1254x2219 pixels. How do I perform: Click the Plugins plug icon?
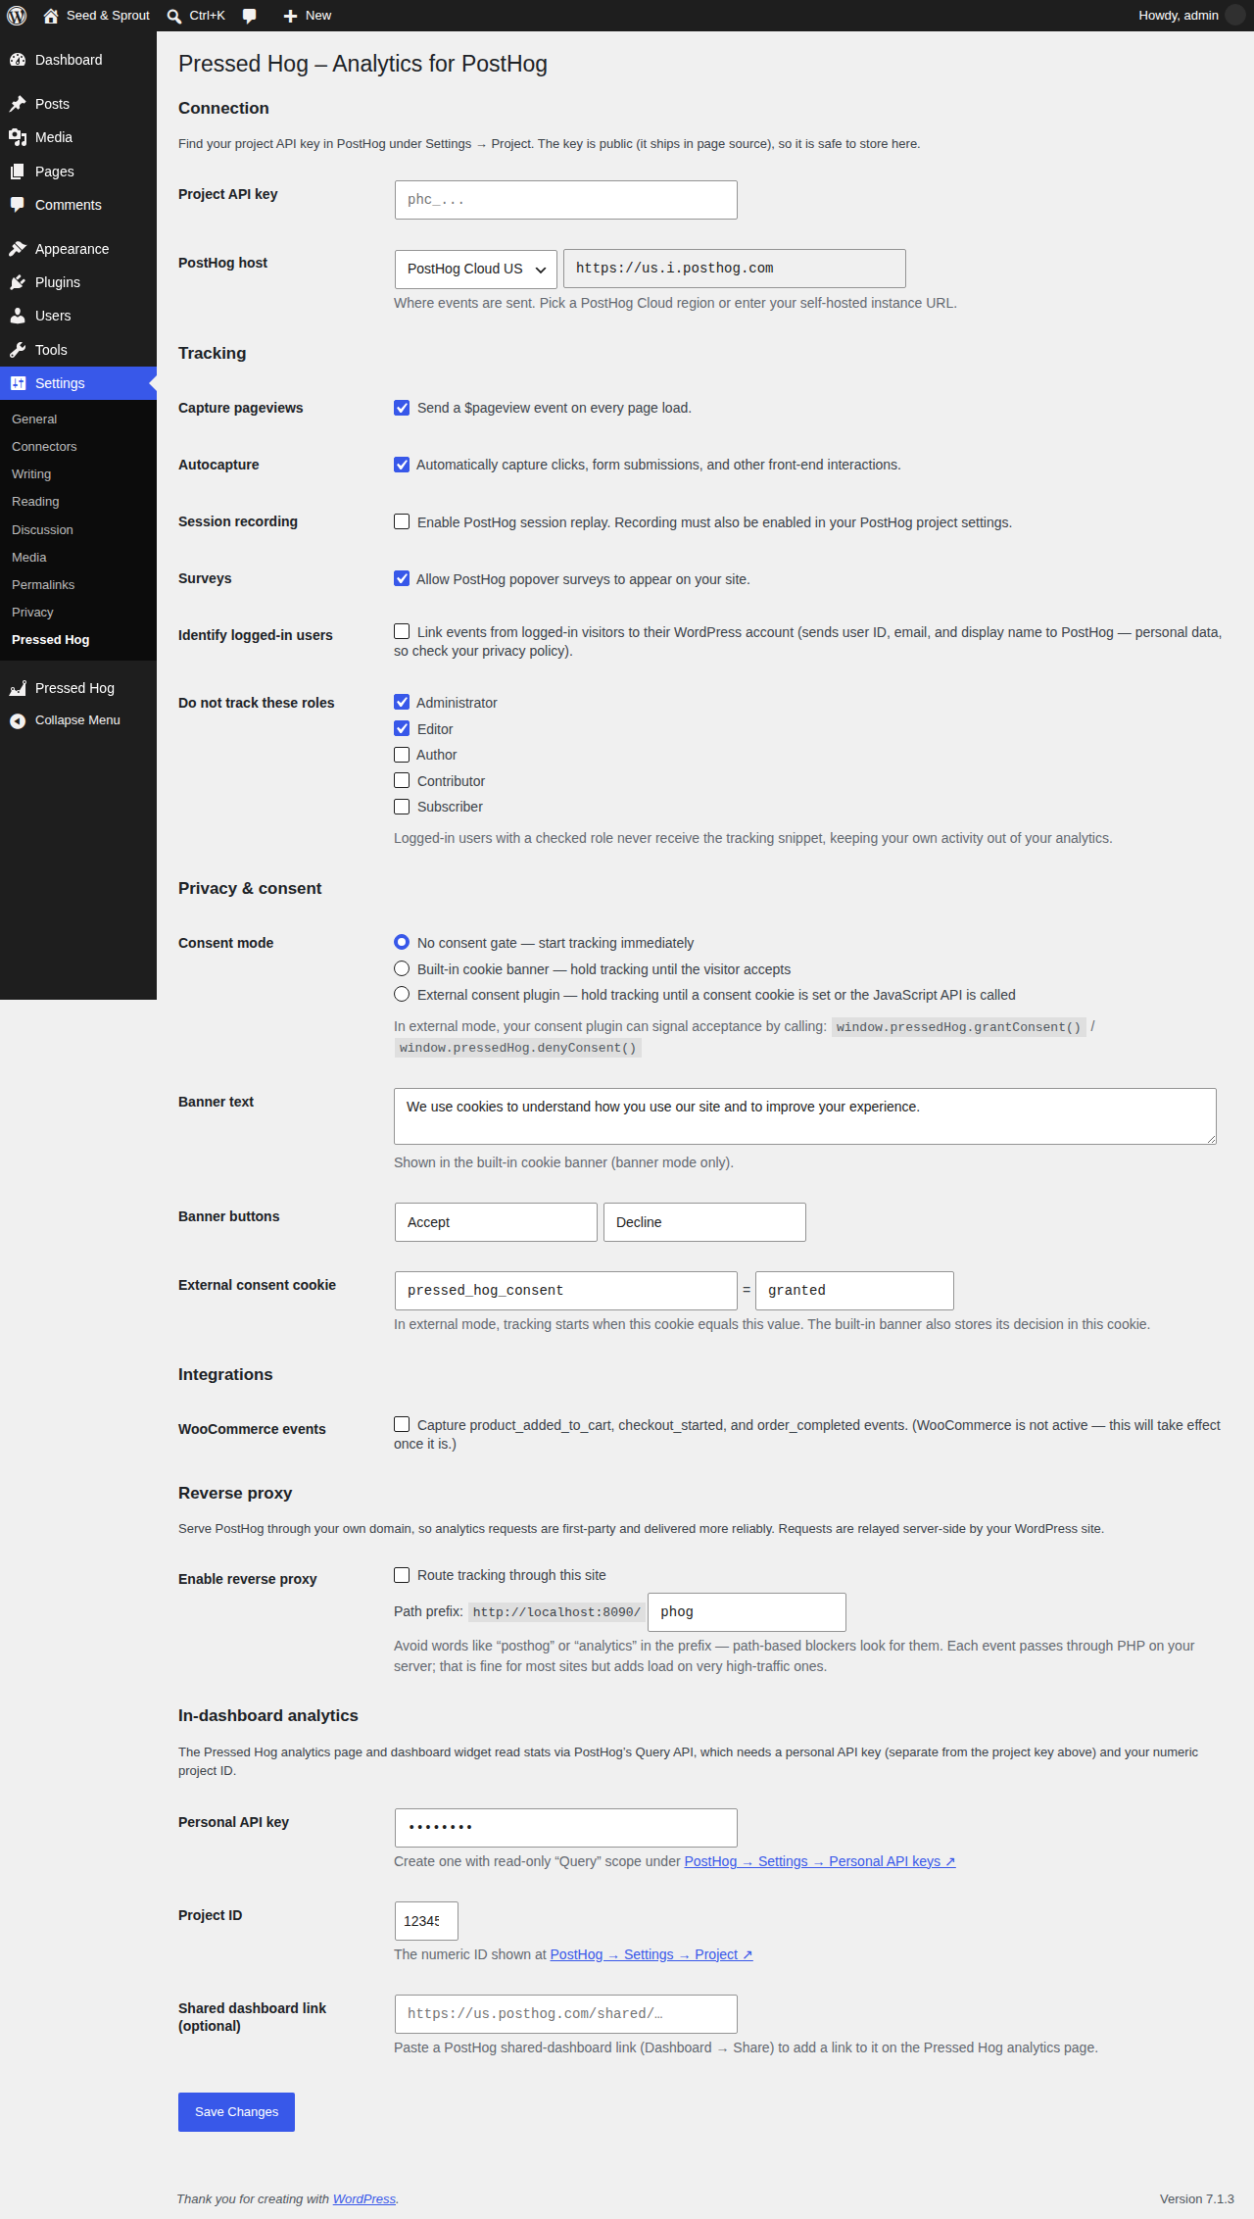click(x=18, y=282)
